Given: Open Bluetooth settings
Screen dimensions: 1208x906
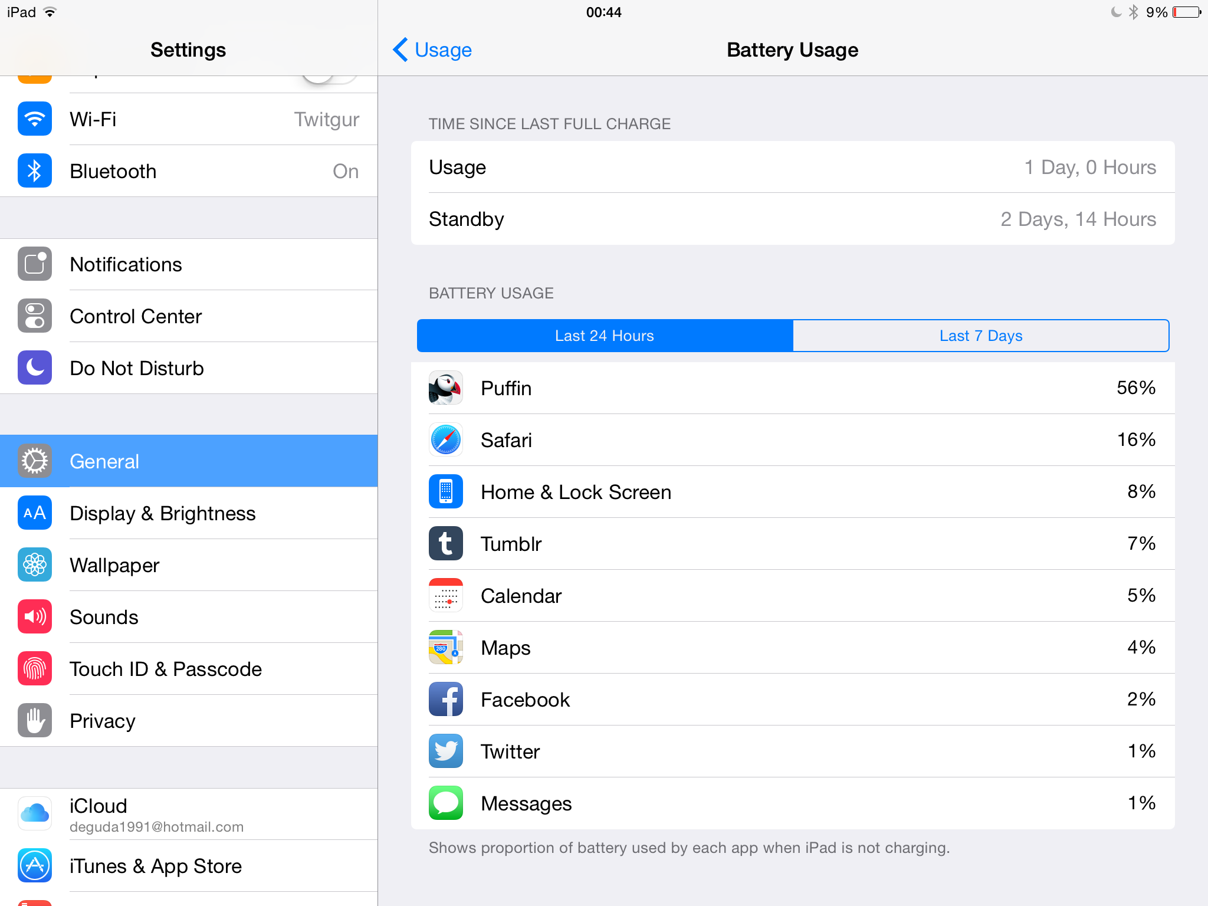Looking at the screenshot, I should pos(189,171).
